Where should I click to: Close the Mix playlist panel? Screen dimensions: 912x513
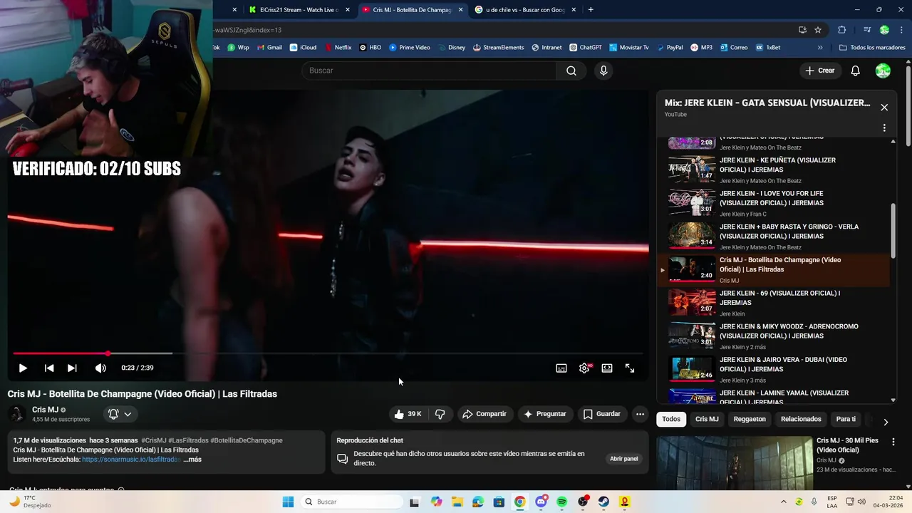[884, 108]
